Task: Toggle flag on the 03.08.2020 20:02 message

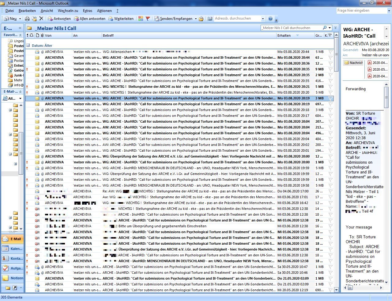Action: coord(330,145)
